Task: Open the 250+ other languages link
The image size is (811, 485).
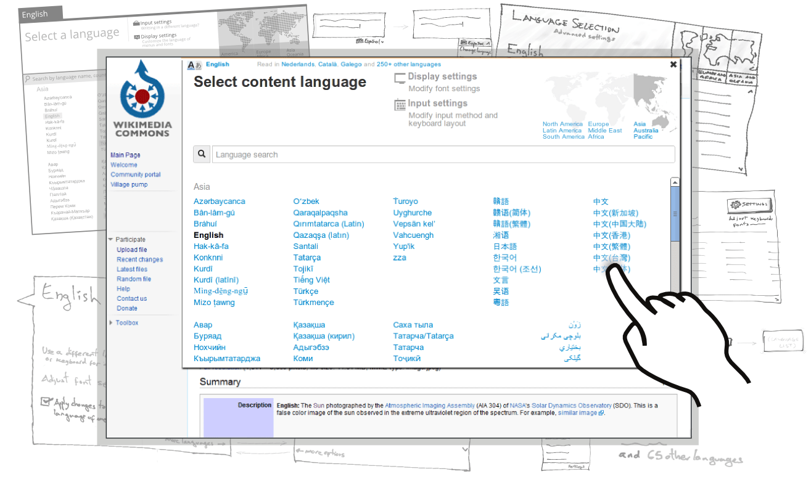Action: [409, 64]
